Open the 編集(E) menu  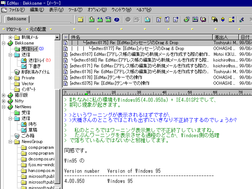point(37,10)
